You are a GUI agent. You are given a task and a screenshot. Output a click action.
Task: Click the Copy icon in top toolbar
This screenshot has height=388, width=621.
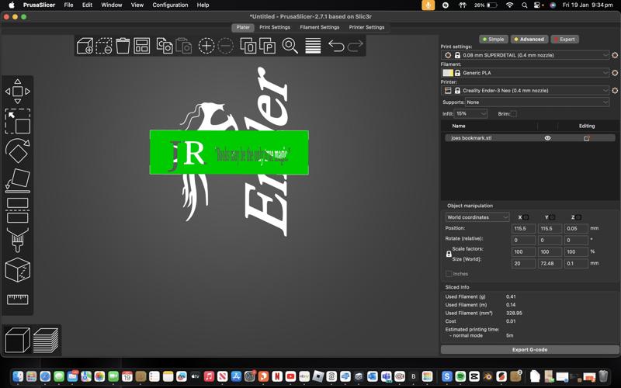pos(165,46)
